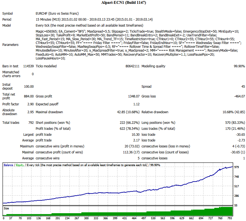This screenshot has height=221, width=246.
Task: Click the parameter text 'Magic=656565'
Action: [46, 31]
